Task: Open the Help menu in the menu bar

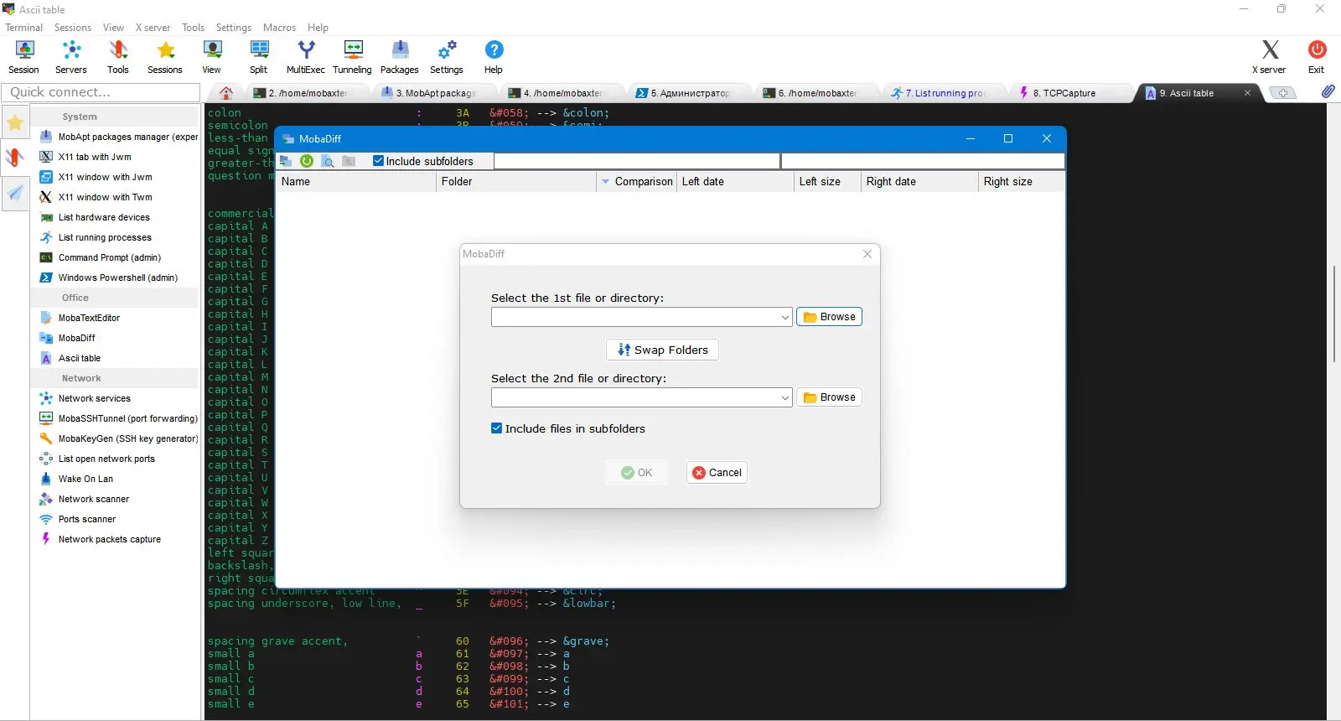Action: point(318,28)
